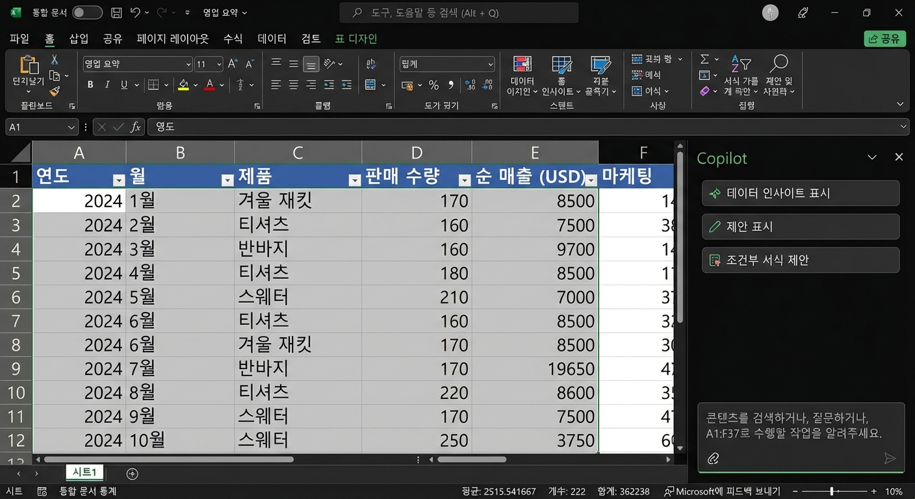Open filter dropdown for 연도 column

tap(118, 180)
